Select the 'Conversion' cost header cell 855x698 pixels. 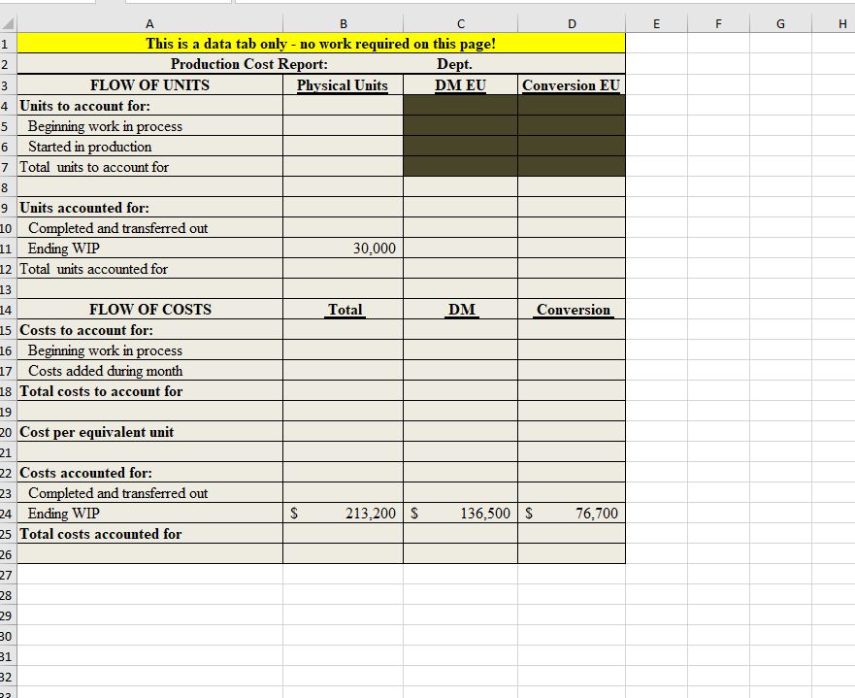572,309
